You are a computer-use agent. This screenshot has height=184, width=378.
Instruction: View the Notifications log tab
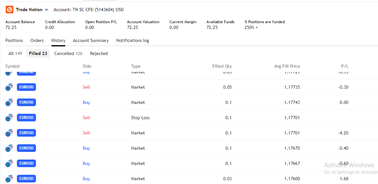click(132, 40)
